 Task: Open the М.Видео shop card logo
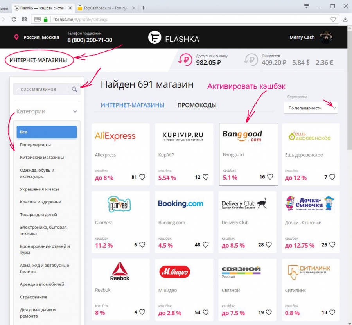click(x=174, y=271)
